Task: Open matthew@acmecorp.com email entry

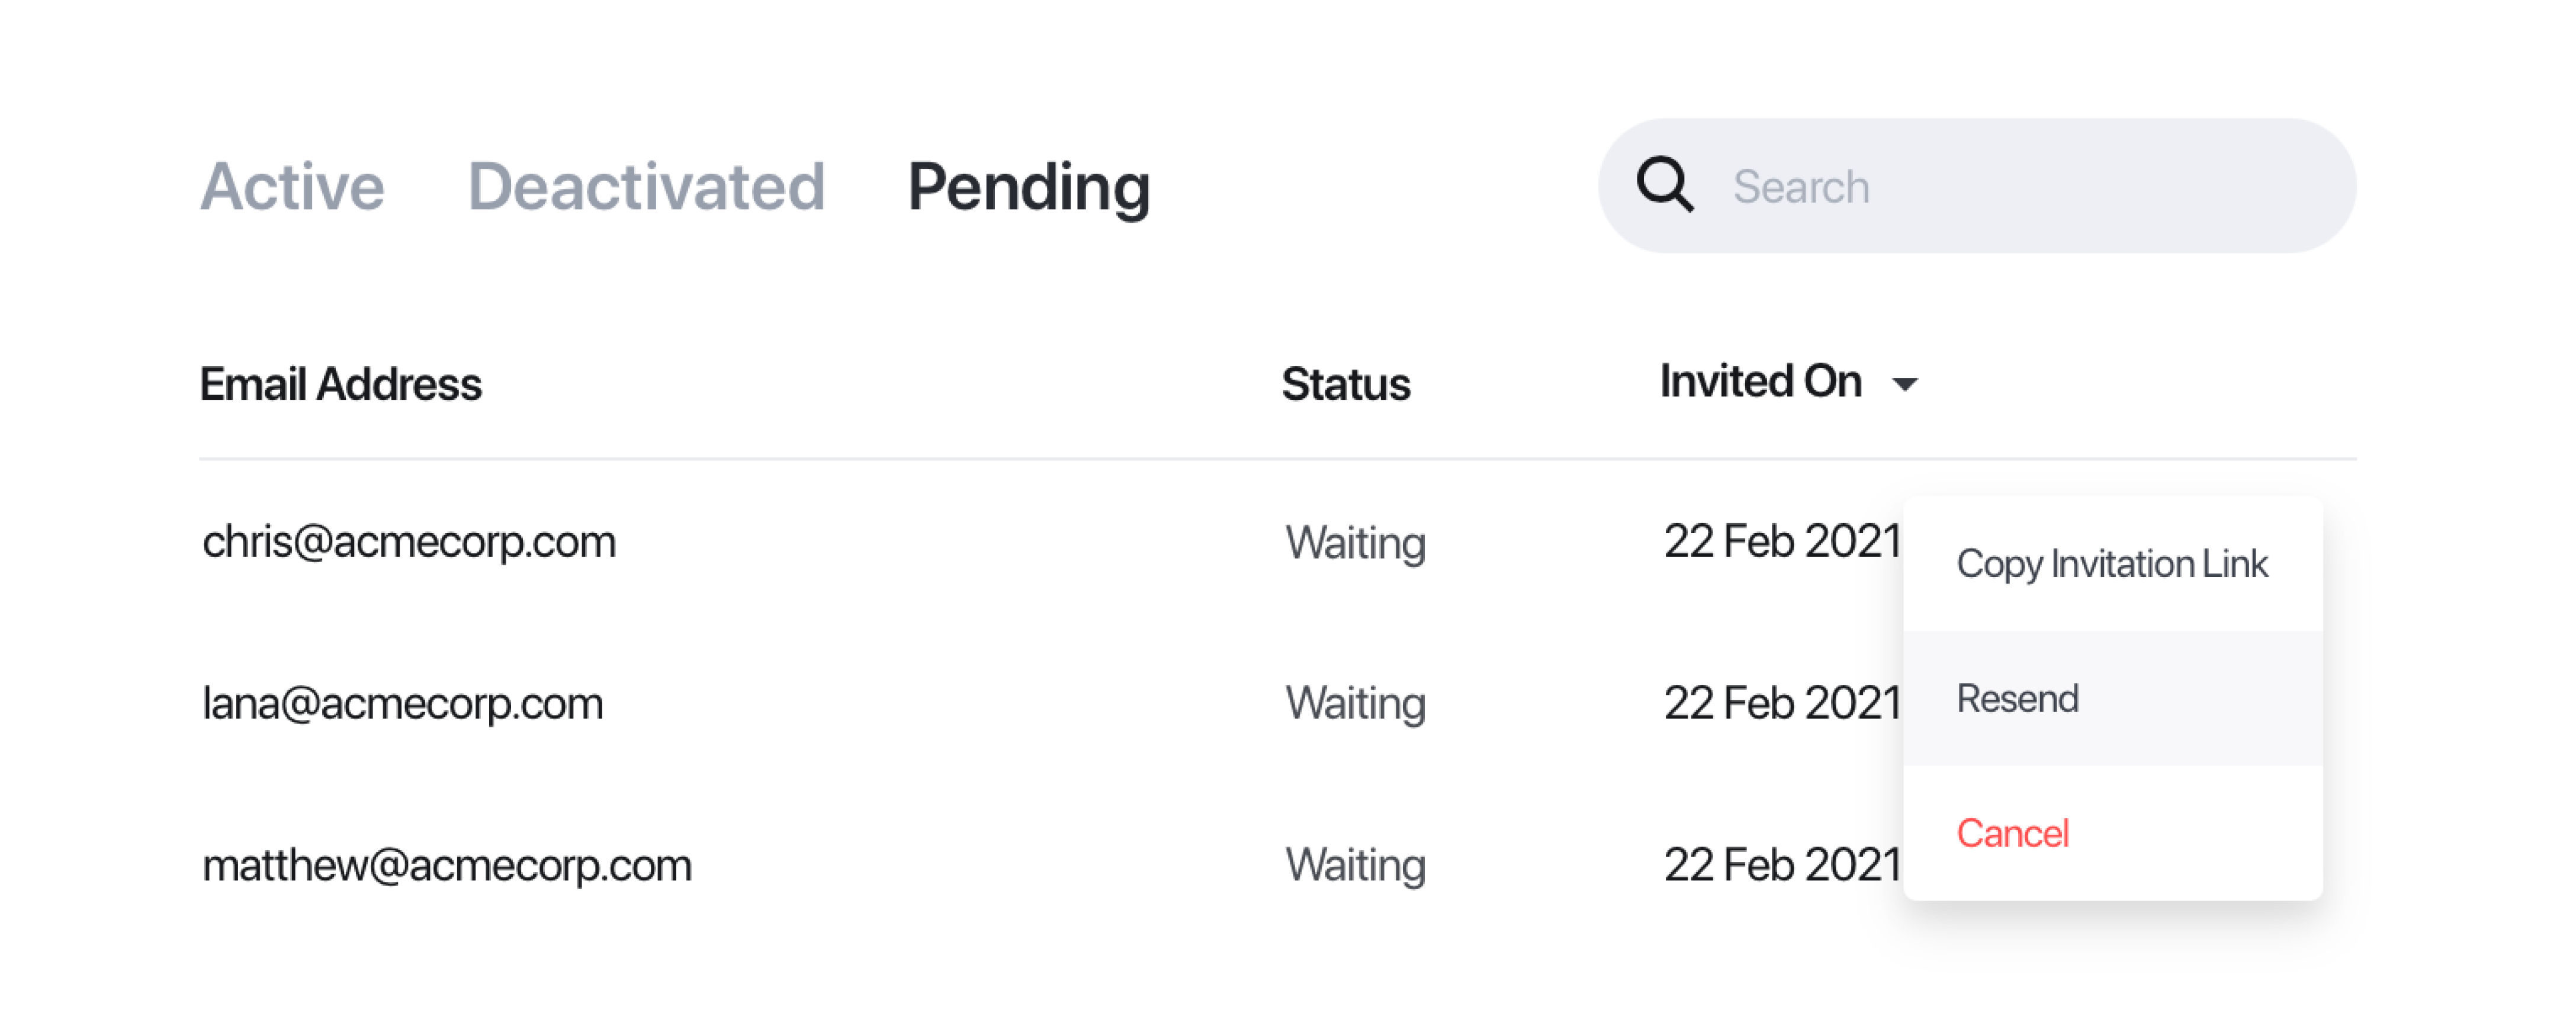Action: point(447,865)
